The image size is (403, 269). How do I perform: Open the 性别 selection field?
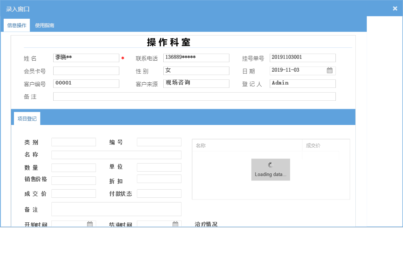coord(196,71)
